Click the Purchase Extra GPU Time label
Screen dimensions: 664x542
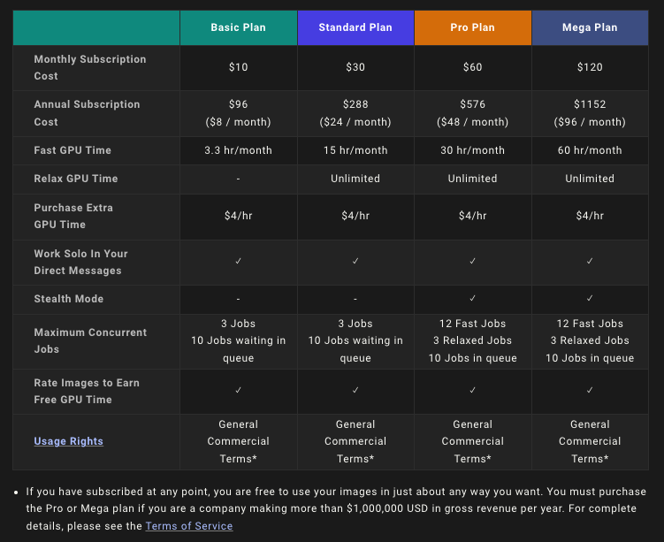(x=73, y=217)
